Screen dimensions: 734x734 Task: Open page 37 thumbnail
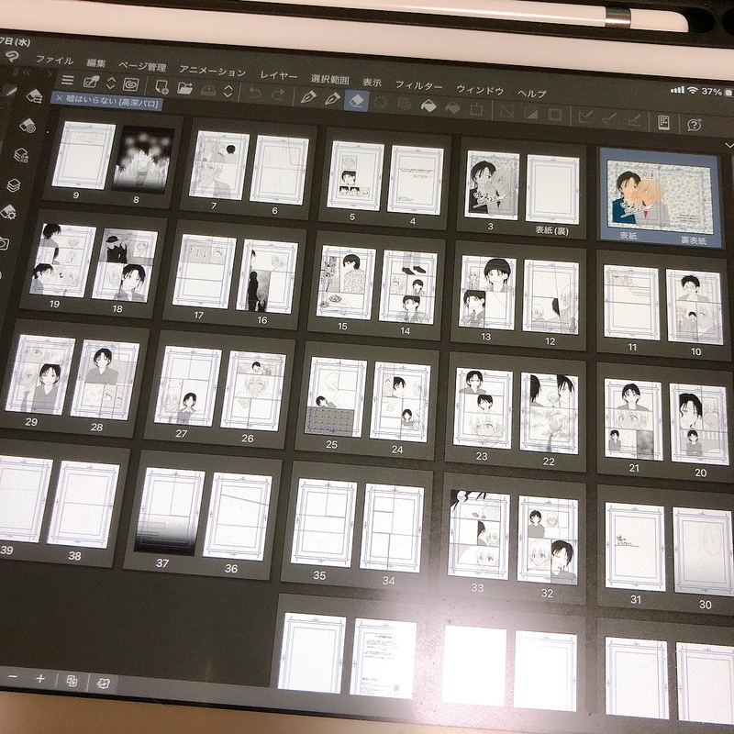click(169, 511)
